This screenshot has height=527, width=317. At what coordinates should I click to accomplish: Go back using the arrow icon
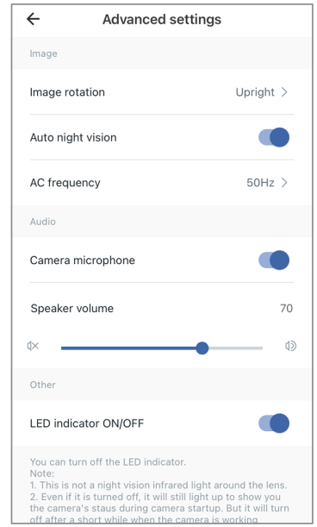tap(34, 19)
